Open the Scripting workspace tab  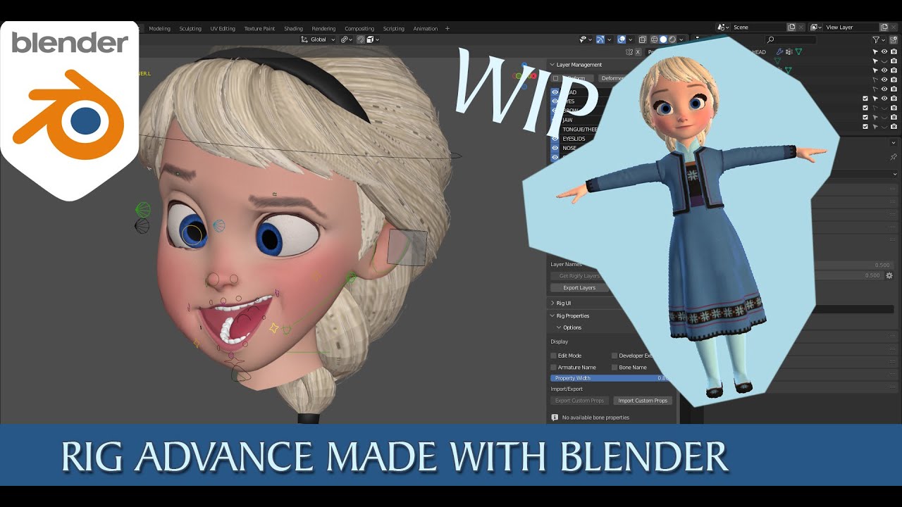393,29
